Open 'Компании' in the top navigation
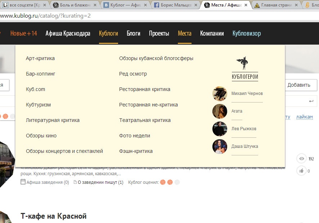 (x=212, y=33)
